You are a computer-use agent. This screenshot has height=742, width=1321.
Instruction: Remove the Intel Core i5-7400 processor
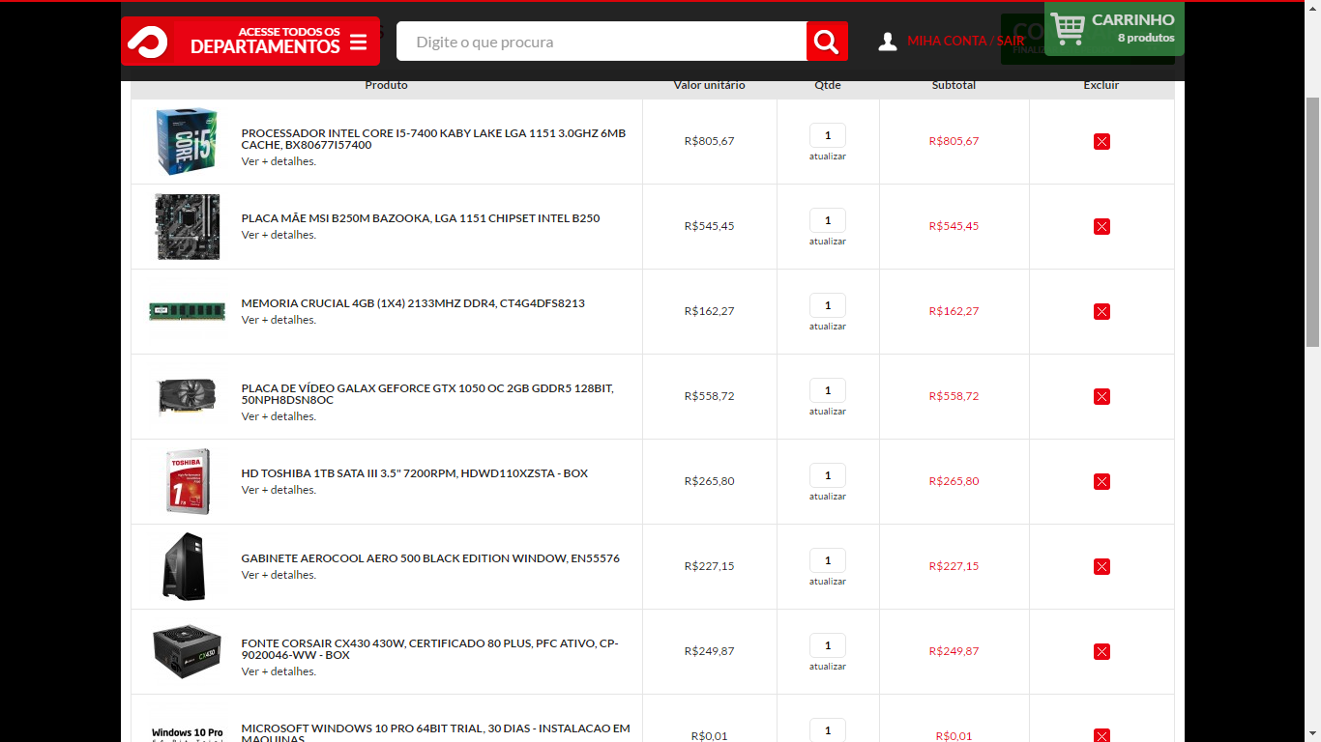coord(1101,141)
